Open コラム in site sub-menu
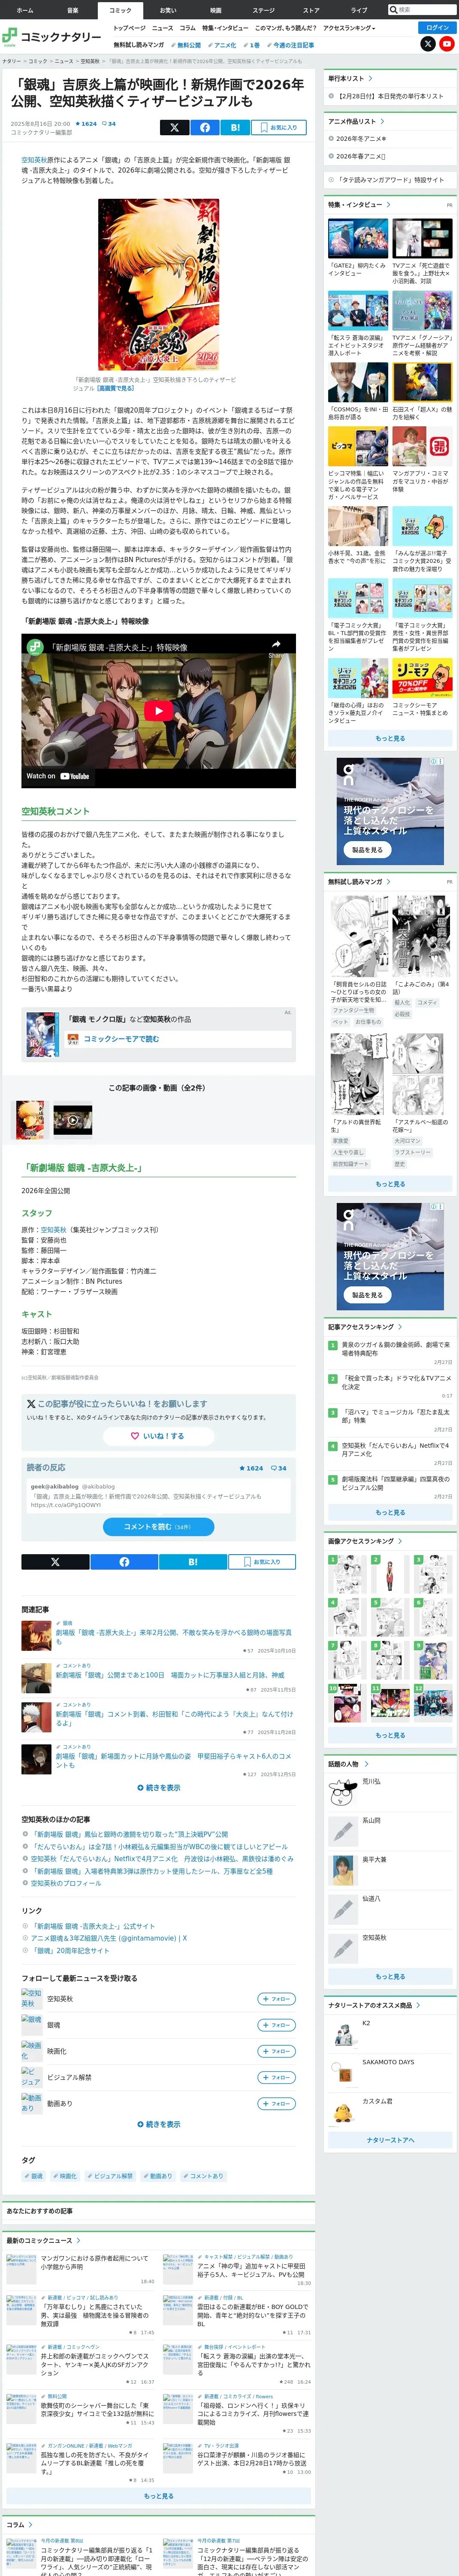This screenshot has height=2576, width=459. pyautogui.click(x=187, y=28)
